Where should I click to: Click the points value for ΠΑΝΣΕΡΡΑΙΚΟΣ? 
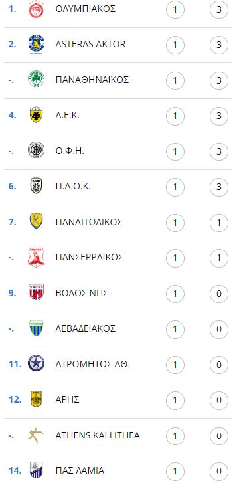219,258
